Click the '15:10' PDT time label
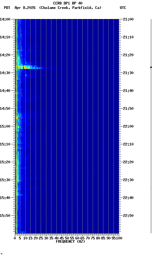This screenshot has height=257, width=164. [x=5, y=144]
